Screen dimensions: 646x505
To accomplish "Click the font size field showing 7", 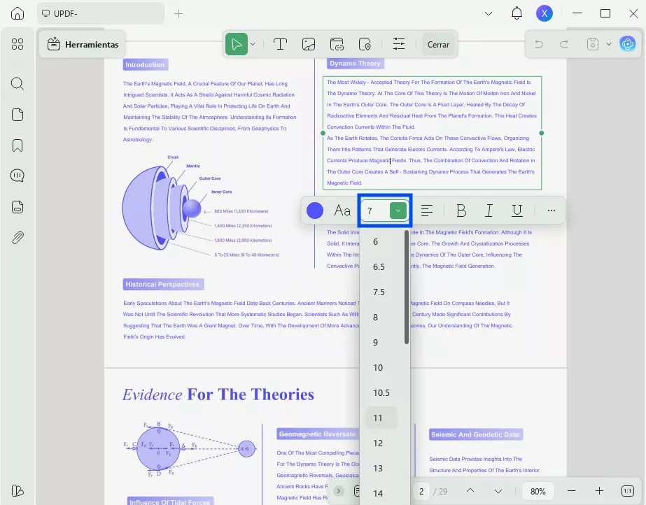I will (375, 211).
